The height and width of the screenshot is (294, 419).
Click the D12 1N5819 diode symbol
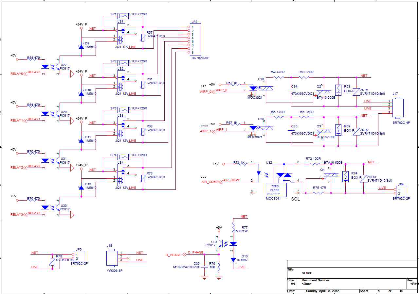click(x=81, y=188)
